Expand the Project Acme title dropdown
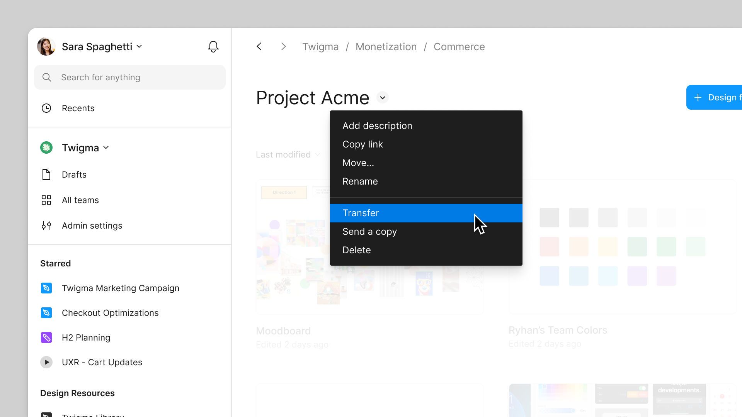 [x=383, y=97]
